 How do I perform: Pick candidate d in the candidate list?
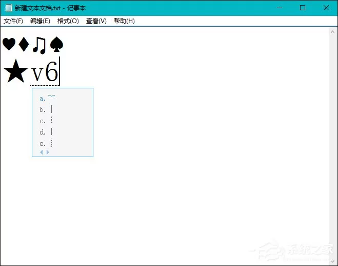[x=46, y=132]
